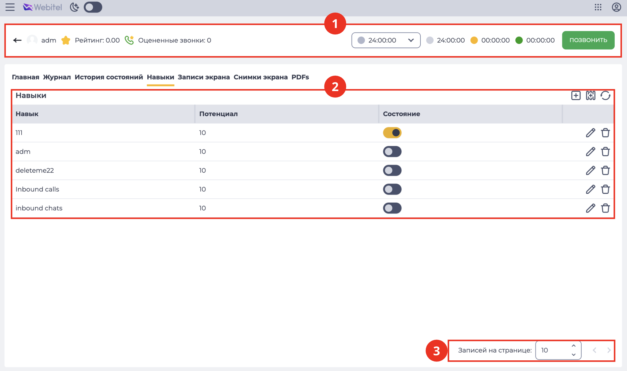
Task: Click the rated calls phone icon
Action: click(129, 40)
